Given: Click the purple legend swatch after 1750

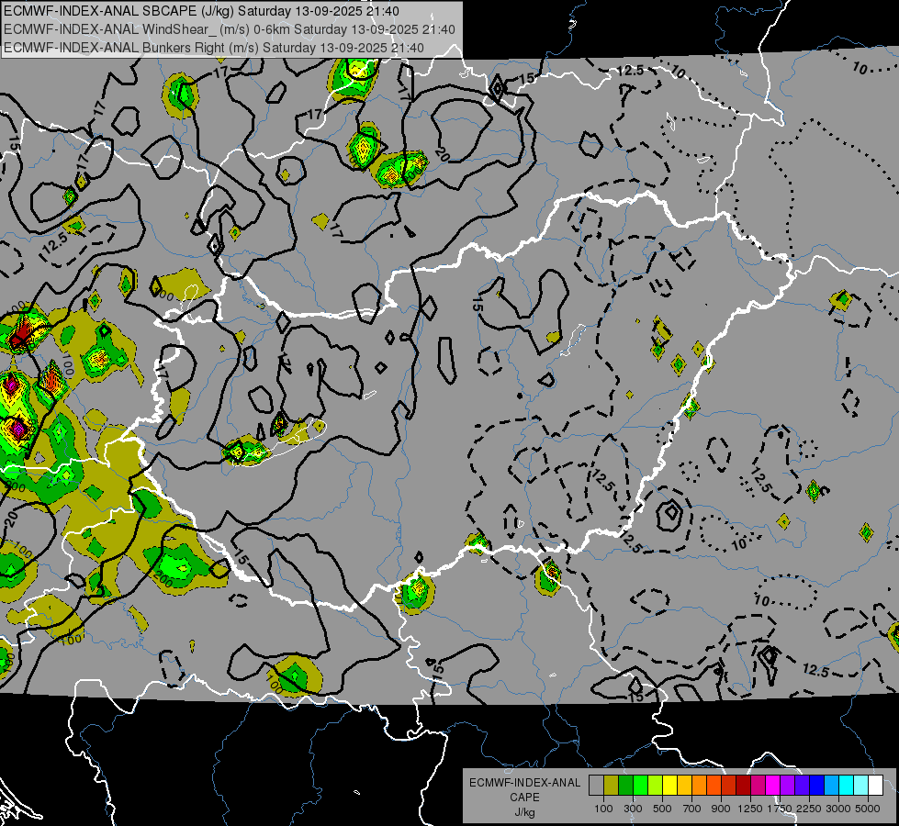Looking at the screenshot, I should click(x=787, y=786).
